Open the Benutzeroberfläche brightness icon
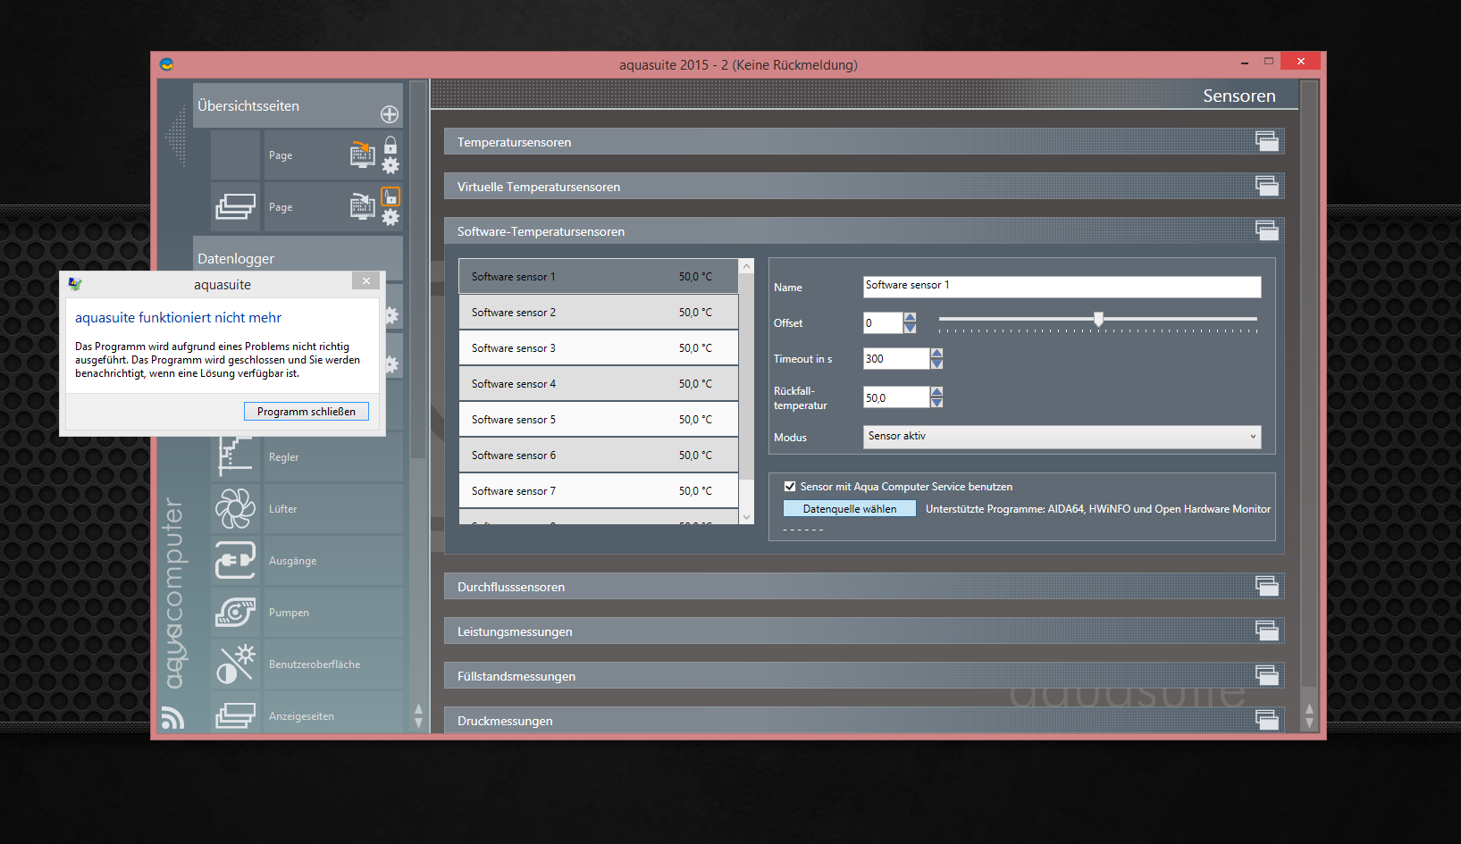 (235, 664)
